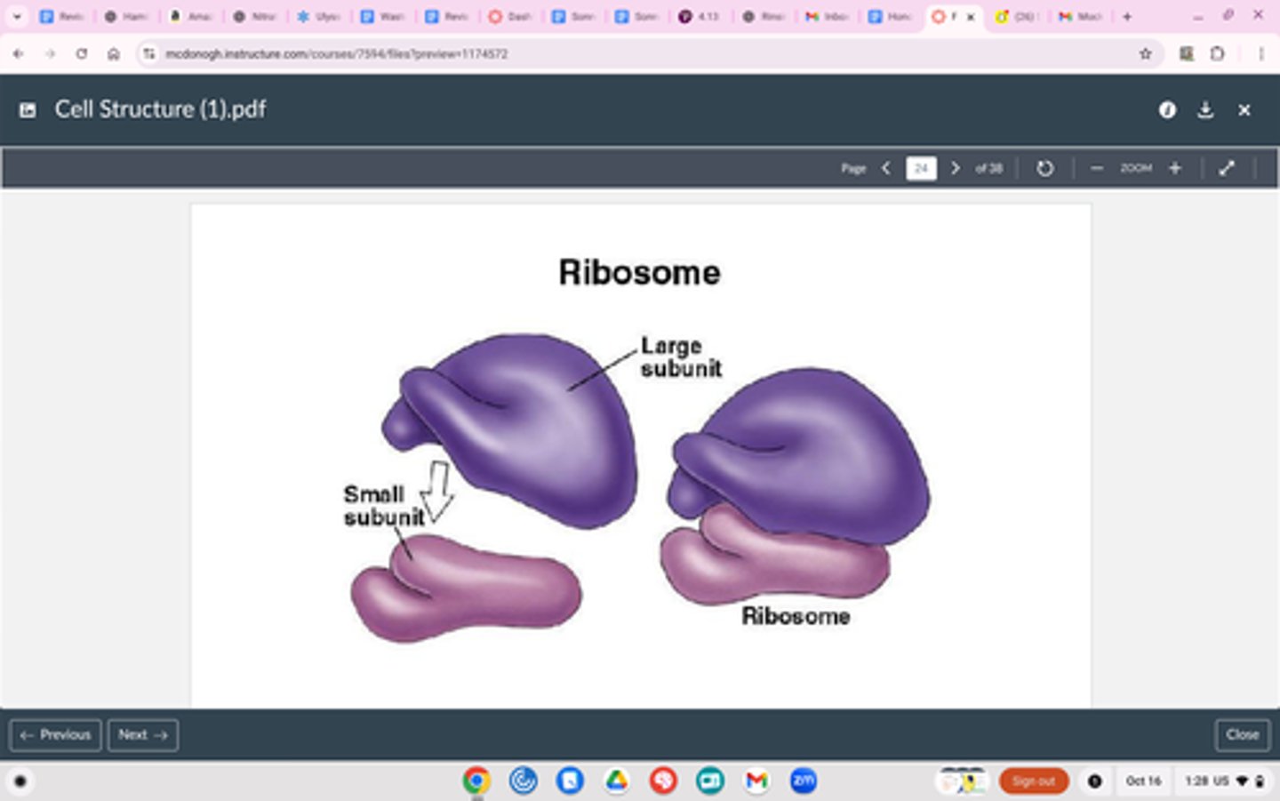Switch to the Ham tab
This screenshot has height=801, width=1280.
(x=126, y=16)
